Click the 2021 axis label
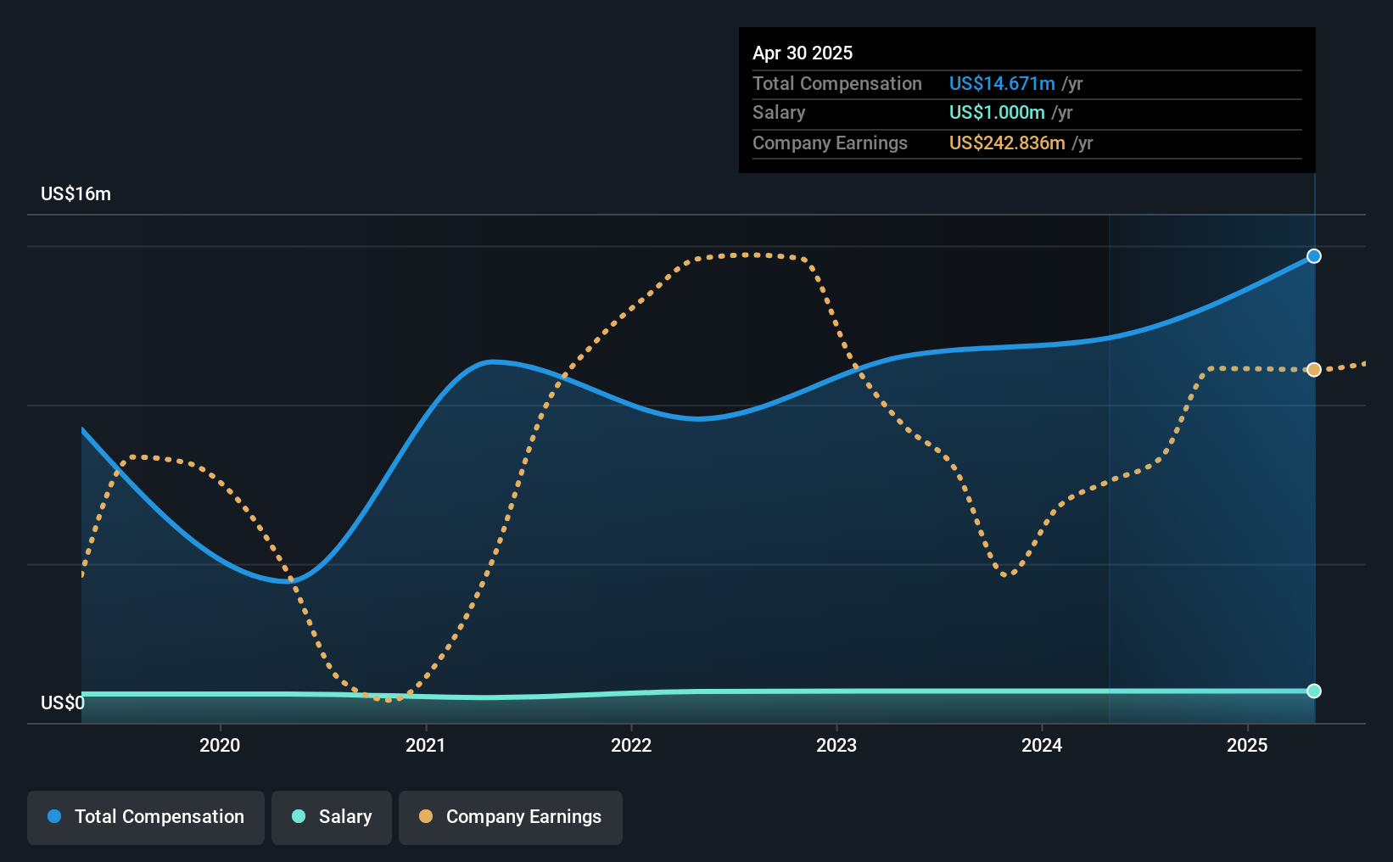Screen dimensions: 1393x862 [425, 745]
